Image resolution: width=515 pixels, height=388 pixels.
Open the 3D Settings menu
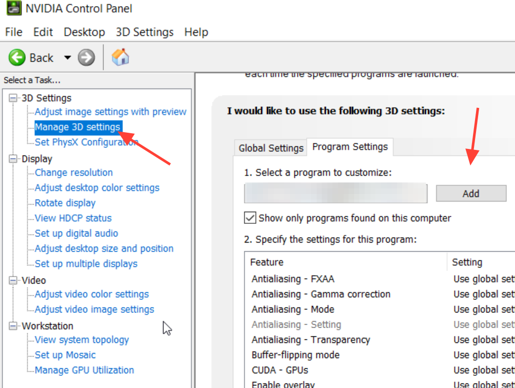[x=145, y=32]
